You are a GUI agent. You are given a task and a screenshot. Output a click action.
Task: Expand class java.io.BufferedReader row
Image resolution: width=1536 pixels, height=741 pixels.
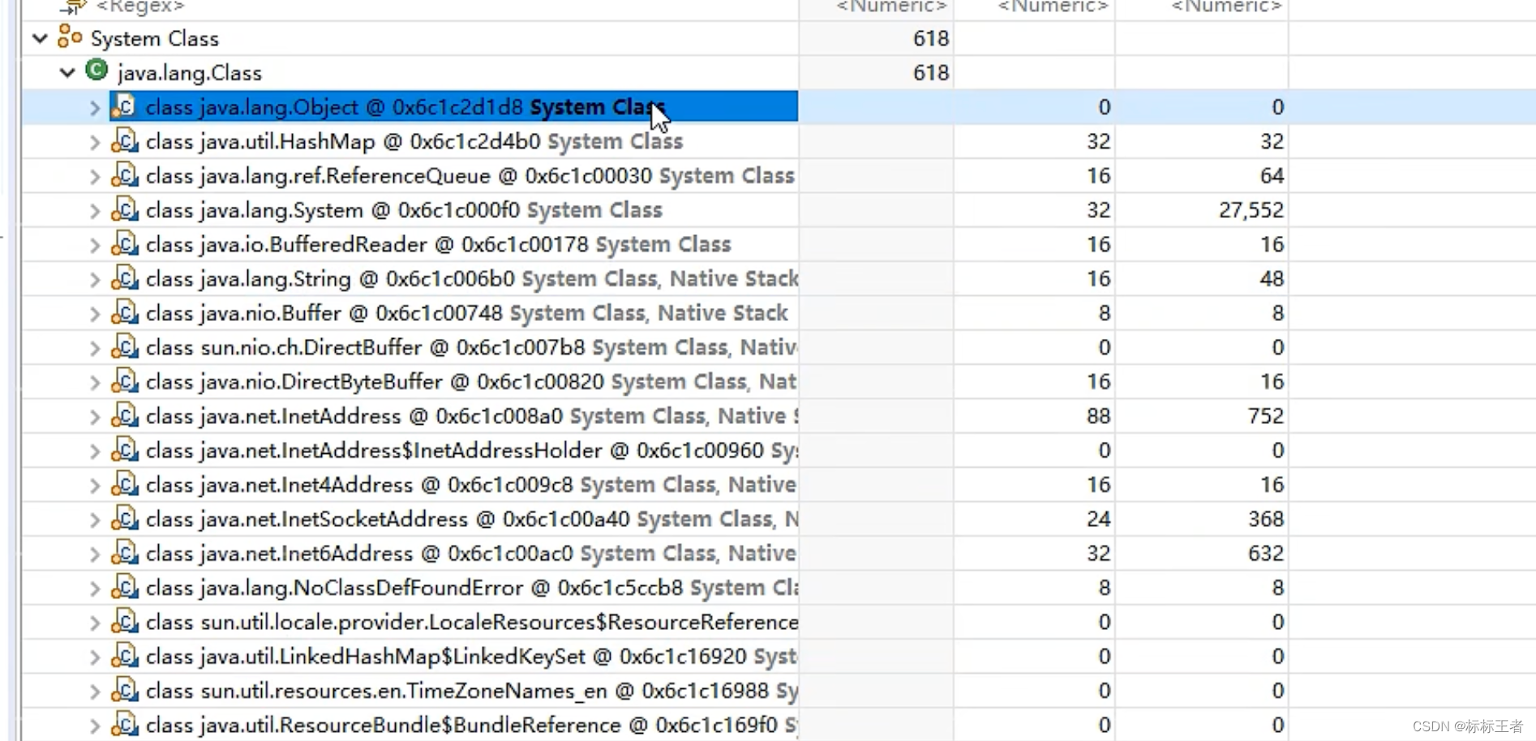pos(95,245)
